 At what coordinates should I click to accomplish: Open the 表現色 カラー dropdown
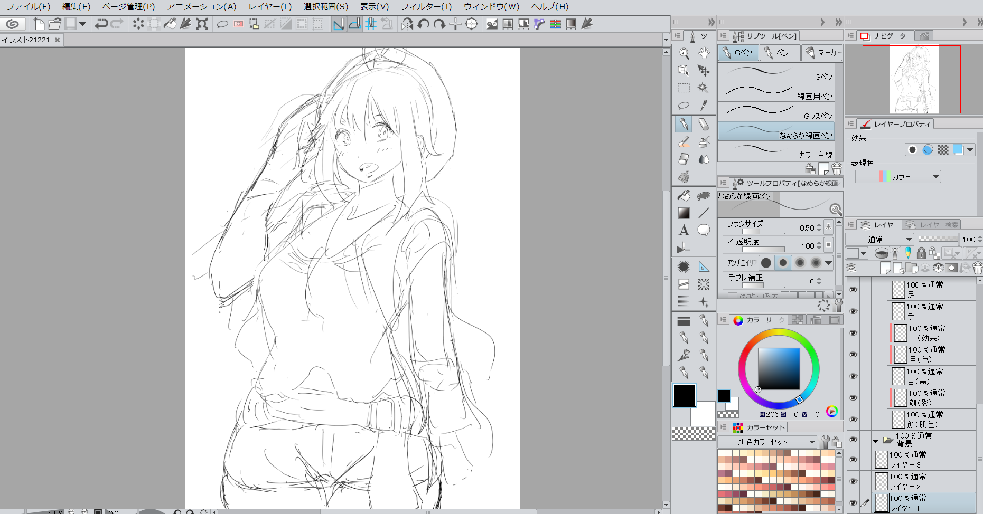point(898,177)
